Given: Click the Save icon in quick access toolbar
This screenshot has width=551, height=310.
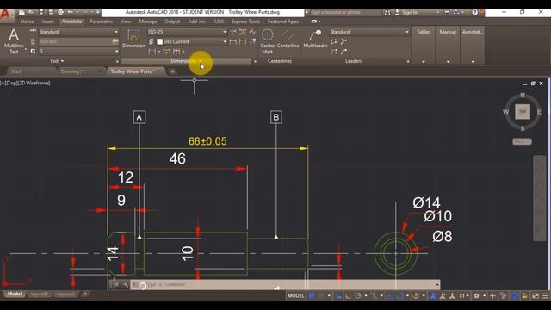Looking at the screenshot, I should click(x=41, y=12).
